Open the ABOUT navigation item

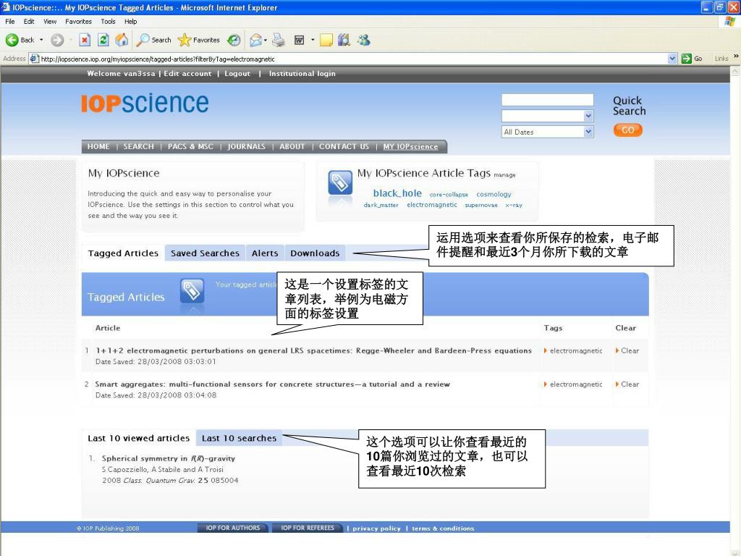[x=292, y=146]
